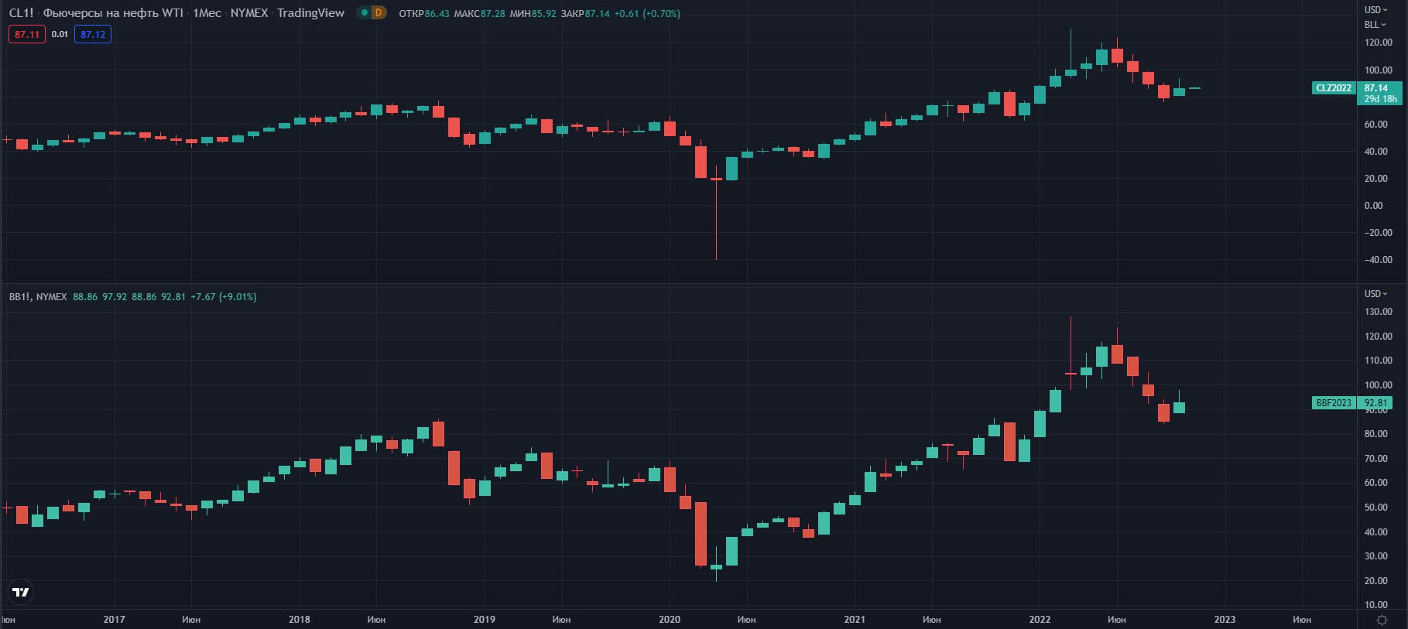Click the BB1!, NYMEX legend title

38,296
